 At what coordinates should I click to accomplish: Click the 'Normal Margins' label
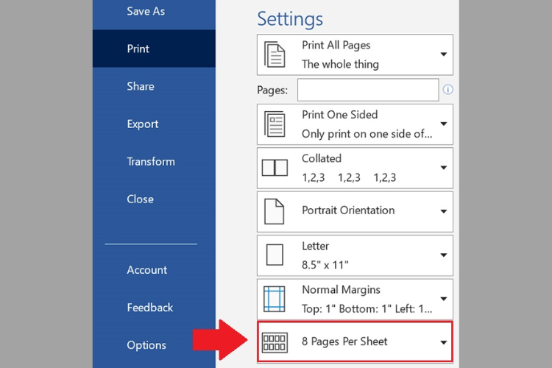341,289
